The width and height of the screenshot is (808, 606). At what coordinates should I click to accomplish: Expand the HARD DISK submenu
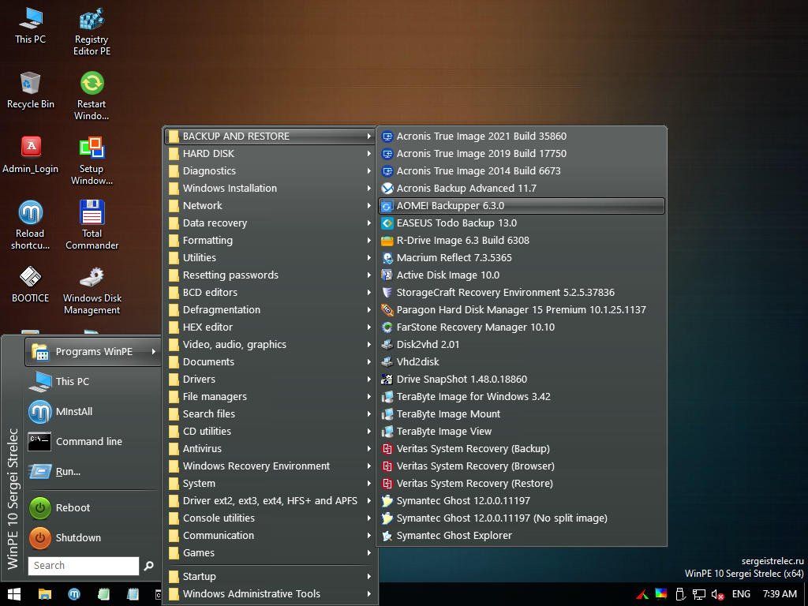coord(271,154)
